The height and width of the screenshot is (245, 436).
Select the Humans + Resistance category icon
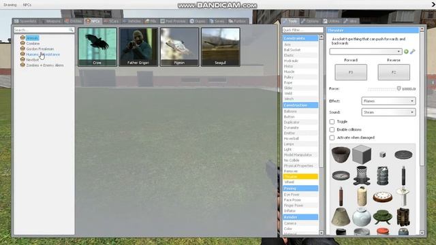pos(22,54)
